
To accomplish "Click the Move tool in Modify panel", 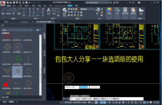I will tap(30, 9).
